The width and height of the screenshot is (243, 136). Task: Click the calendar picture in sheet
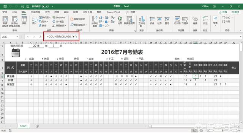pyautogui.click(x=16, y=53)
